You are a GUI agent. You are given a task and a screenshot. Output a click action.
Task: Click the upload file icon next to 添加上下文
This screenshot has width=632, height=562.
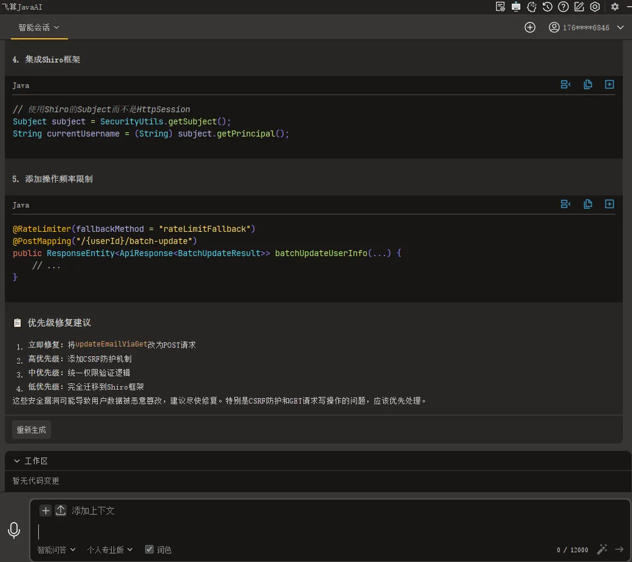coord(61,511)
